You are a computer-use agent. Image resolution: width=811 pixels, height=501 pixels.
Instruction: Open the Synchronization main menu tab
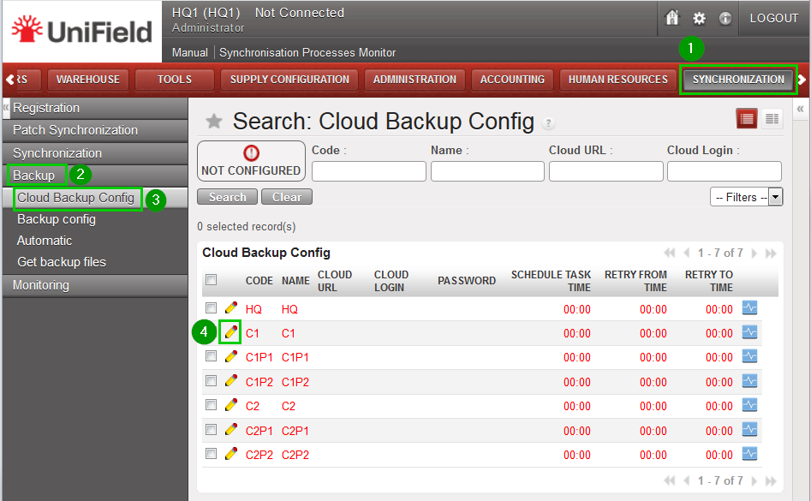pos(738,80)
